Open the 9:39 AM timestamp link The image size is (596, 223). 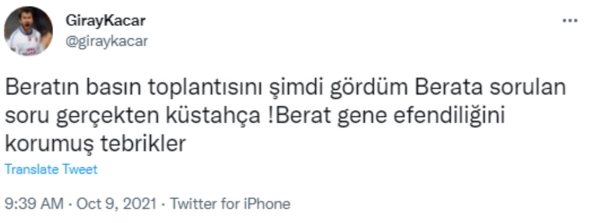[x=34, y=204]
